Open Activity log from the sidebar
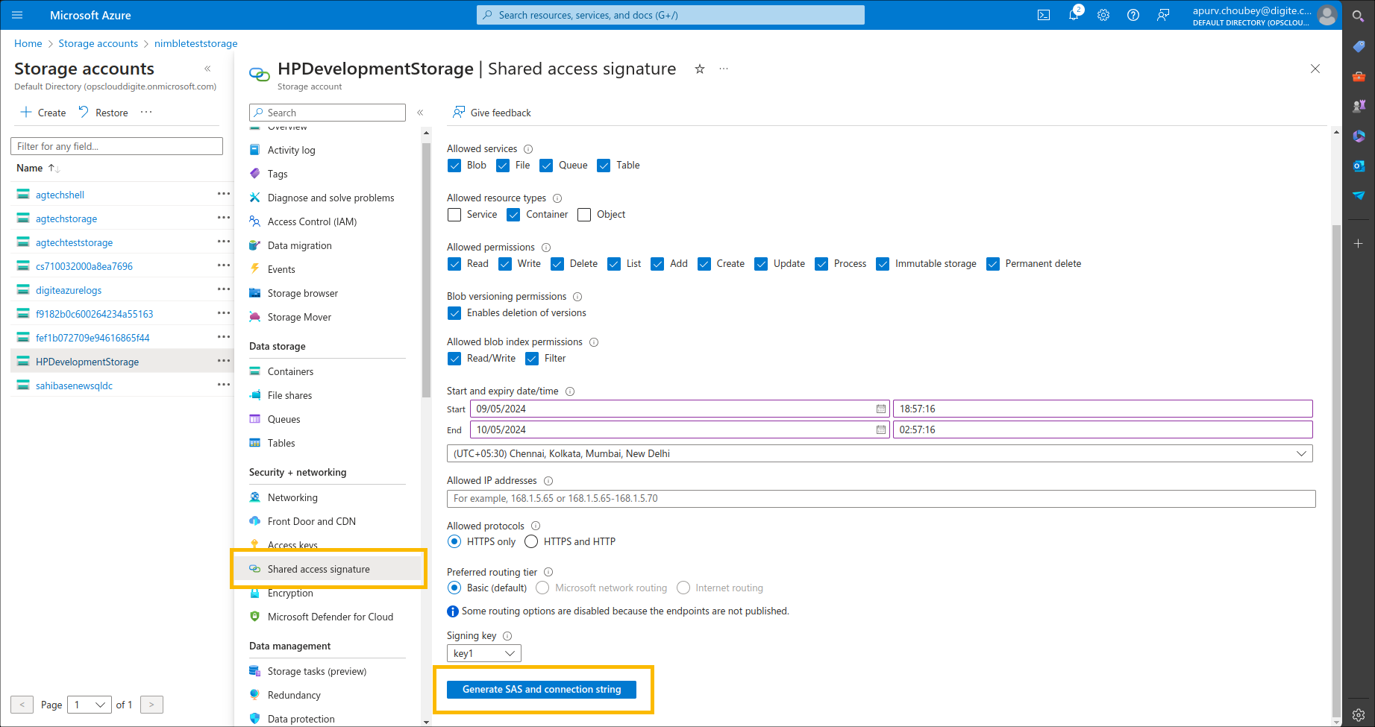 (x=292, y=149)
